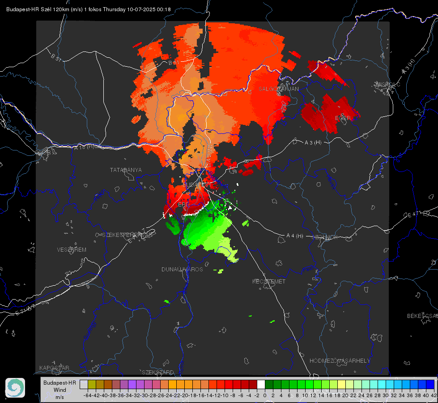
Task: Select the '0' value on the legend scale
Action: [265, 395]
